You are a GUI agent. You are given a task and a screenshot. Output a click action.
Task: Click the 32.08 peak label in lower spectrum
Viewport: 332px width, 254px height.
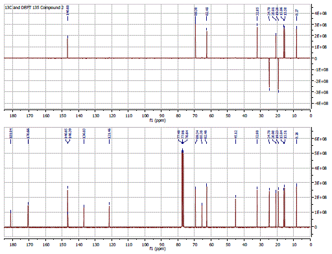(257, 134)
